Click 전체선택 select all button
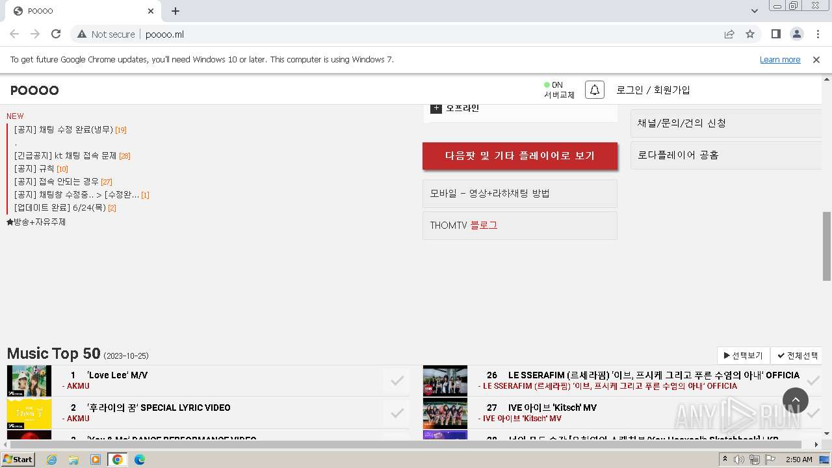 click(798, 356)
